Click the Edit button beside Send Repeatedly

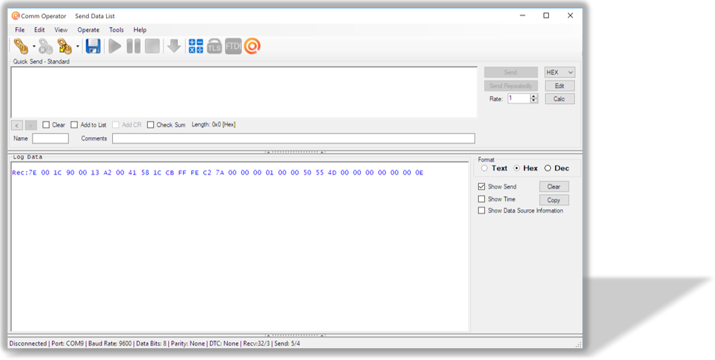(x=560, y=86)
